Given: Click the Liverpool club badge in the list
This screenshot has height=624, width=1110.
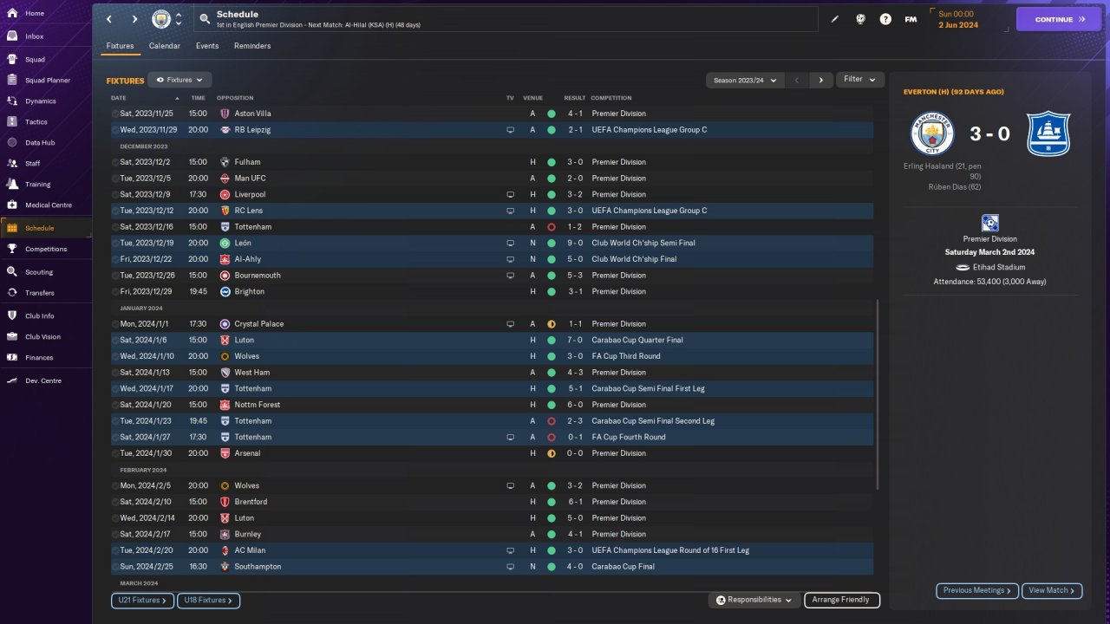Looking at the screenshot, I should 225,195.
